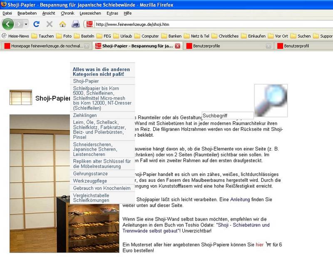Open the Hilfe menu
Image resolution: width=333 pixels, height=266 pixels.
tap(127, 13)
